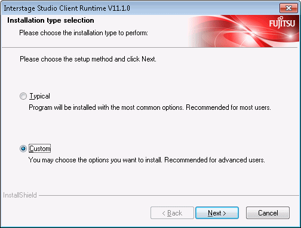
Task: Close the installer window with X
Action: [x=288, y=8]
